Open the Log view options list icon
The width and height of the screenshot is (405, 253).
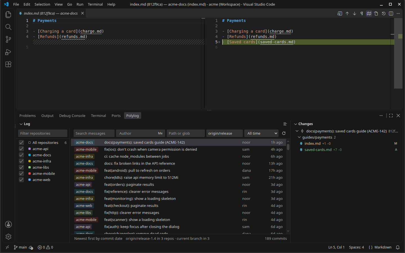point(285,124)
